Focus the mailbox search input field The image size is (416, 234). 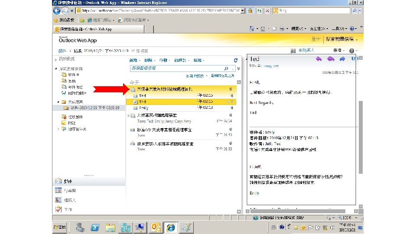(177, 68)
